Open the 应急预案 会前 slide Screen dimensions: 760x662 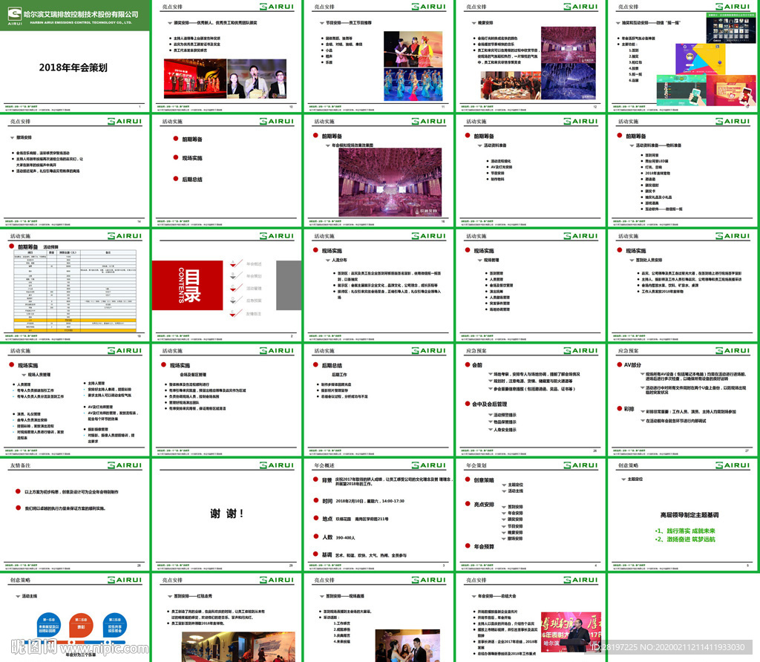[x=531, y=400]
